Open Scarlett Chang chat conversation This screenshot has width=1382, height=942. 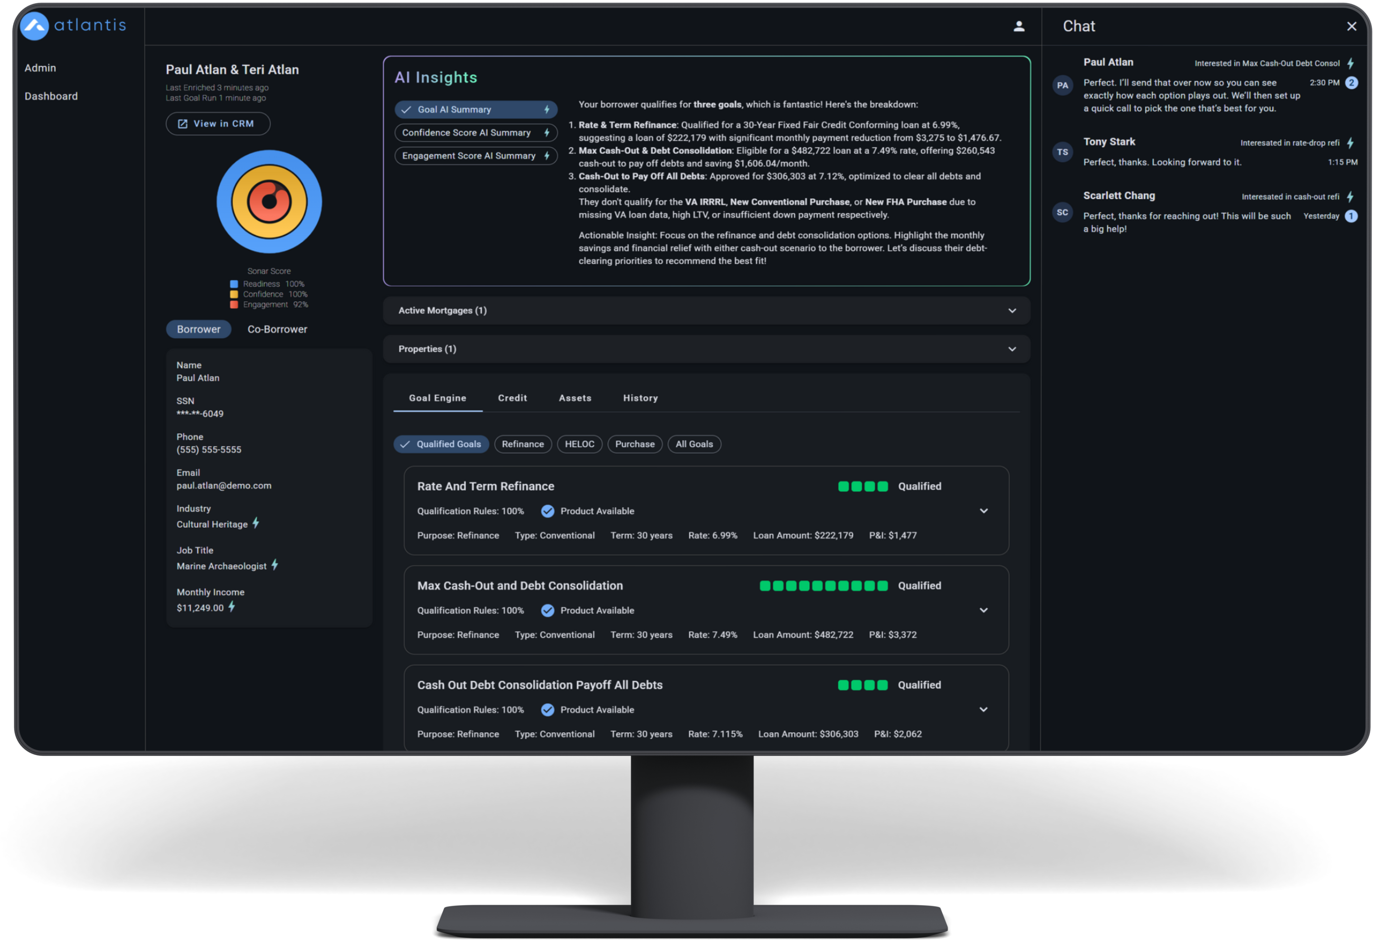(x=1205, y=212)
